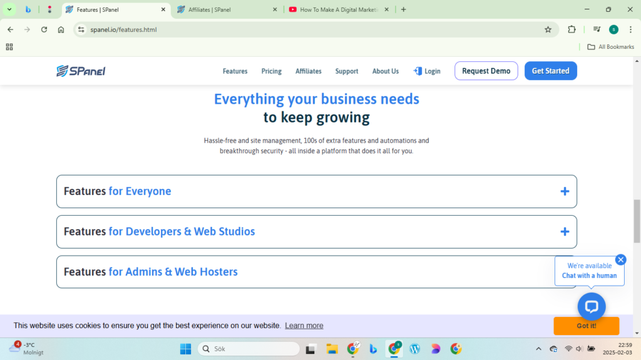Open the Bing app in the taskbar

(373, 349)
